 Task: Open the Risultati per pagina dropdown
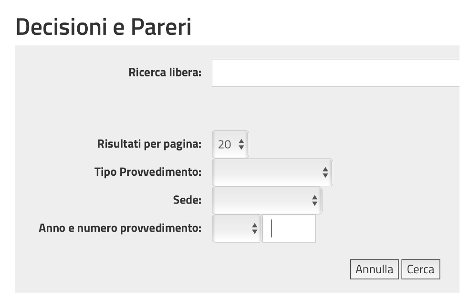(x=230, y=144)
